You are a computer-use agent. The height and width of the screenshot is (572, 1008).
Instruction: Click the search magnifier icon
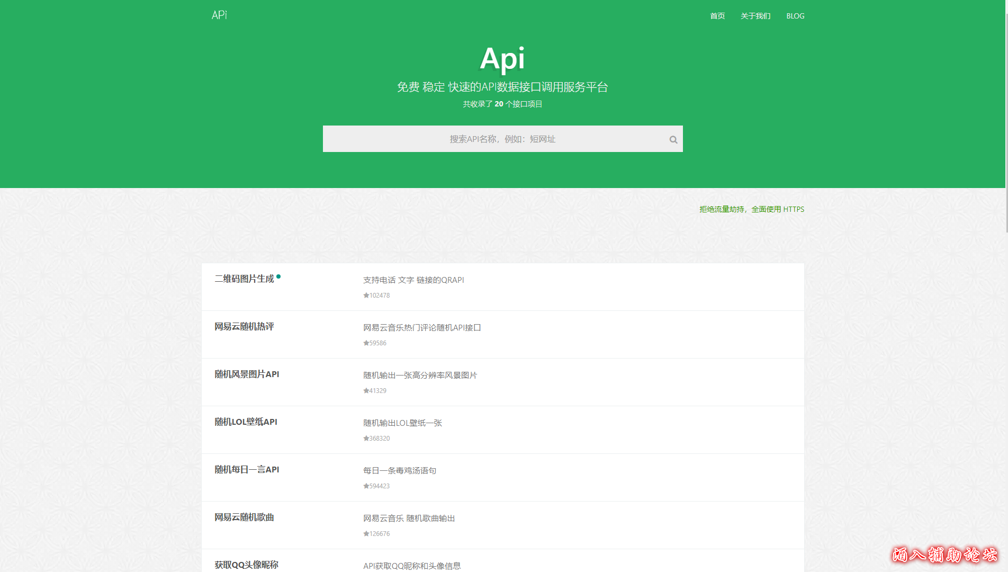point(673,139)
